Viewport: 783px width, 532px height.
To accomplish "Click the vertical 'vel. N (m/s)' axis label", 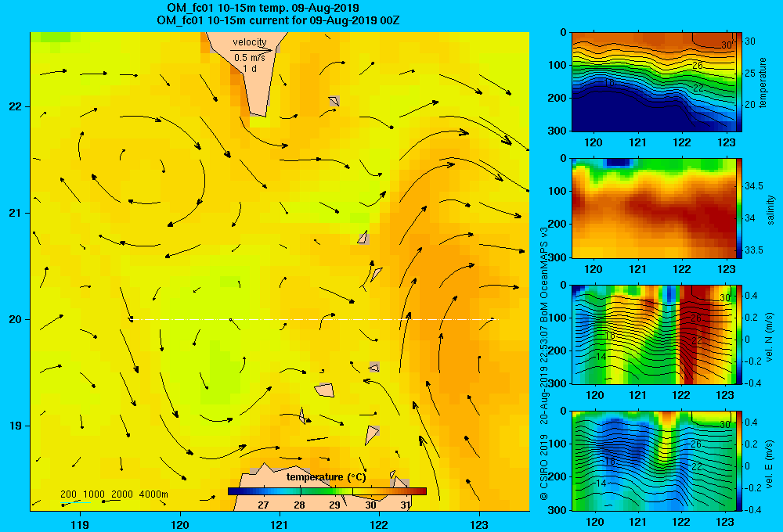I will click(x=770, y=337).
